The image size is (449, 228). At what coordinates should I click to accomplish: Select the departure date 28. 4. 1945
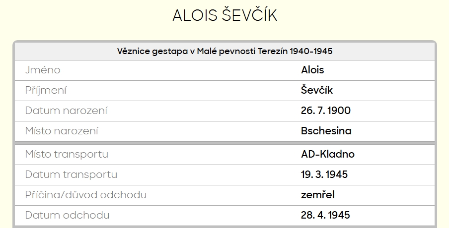tap(325, 215)
